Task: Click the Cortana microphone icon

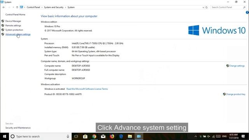Action: pos(68,136)
